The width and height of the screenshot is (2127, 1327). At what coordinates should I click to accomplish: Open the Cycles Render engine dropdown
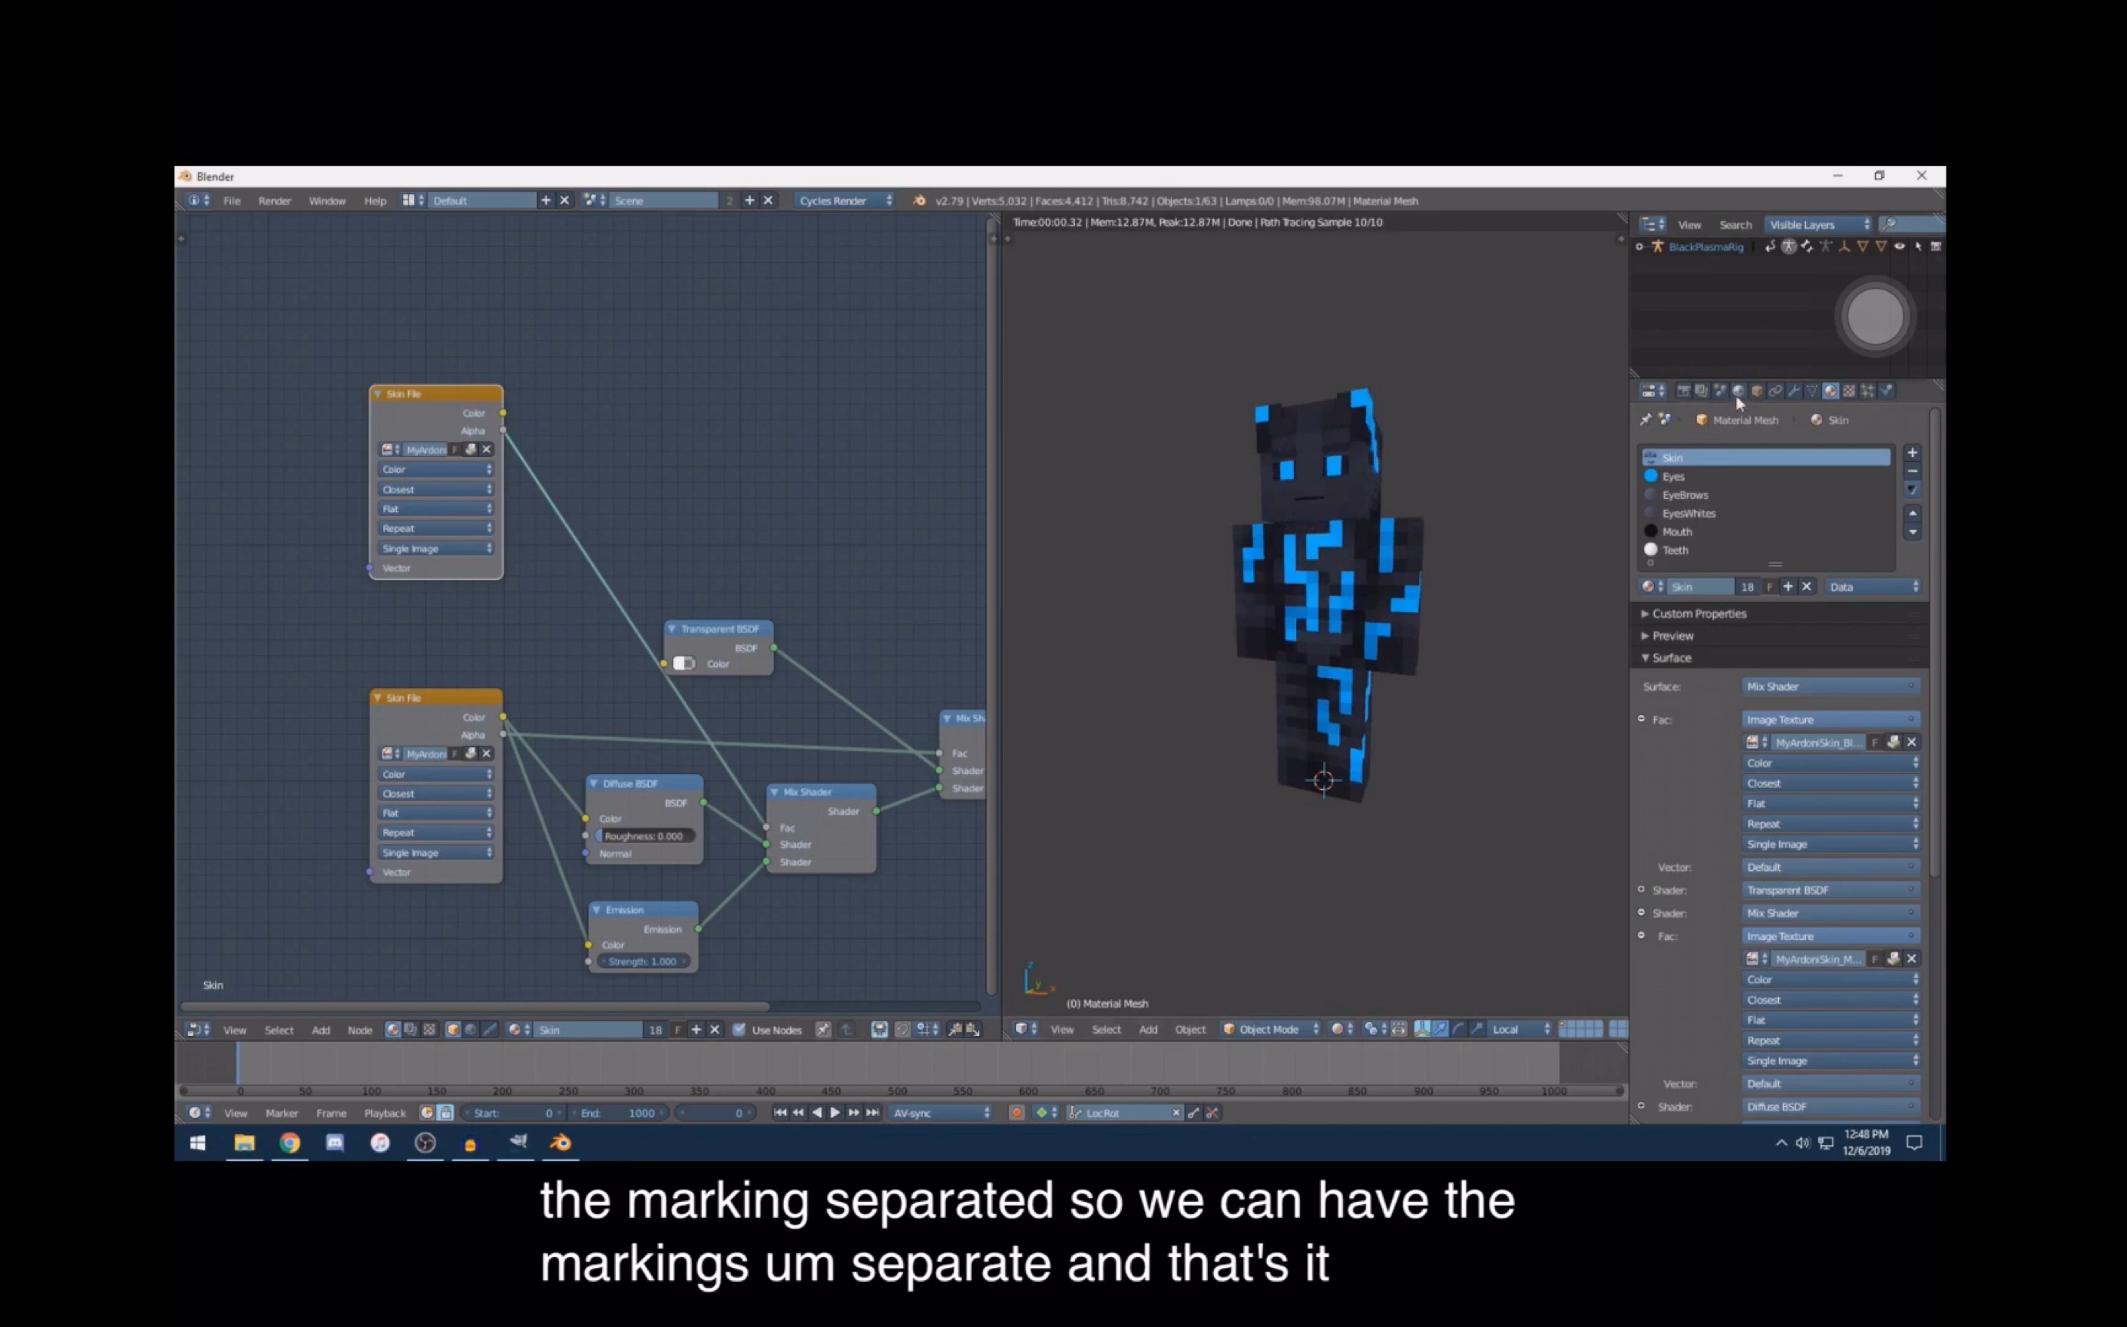845,201
